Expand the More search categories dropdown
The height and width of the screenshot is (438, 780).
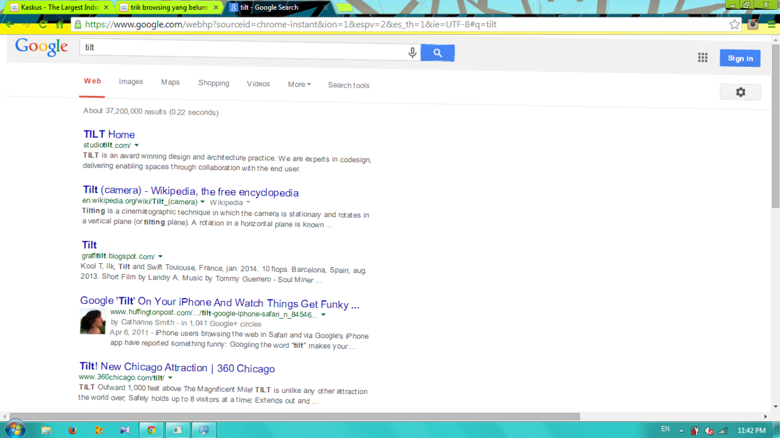(299, 84)
